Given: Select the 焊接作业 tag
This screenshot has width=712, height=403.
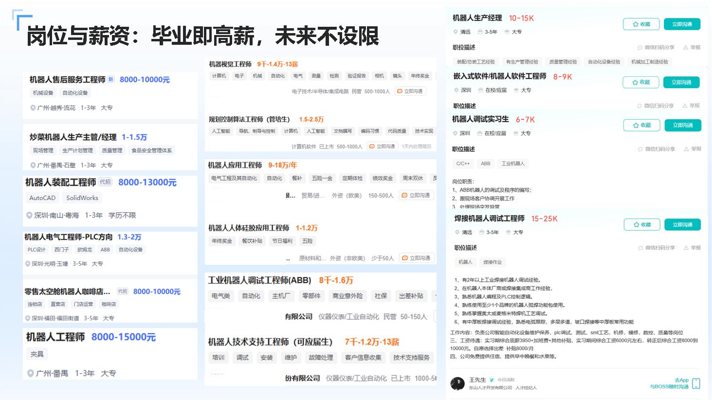Looking at the screenshot, I should [493, 262].
